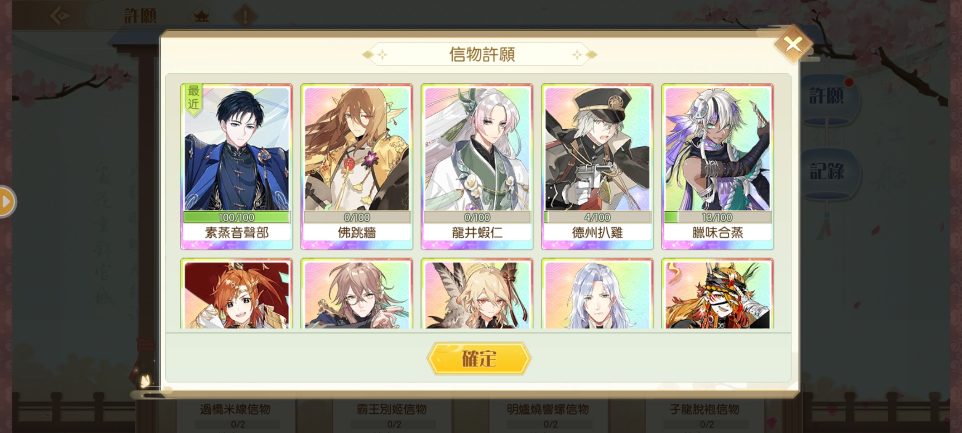Confirm selection with the 確定 button
Viewport: 962px width, 433px height.
(x=479, y=358)
